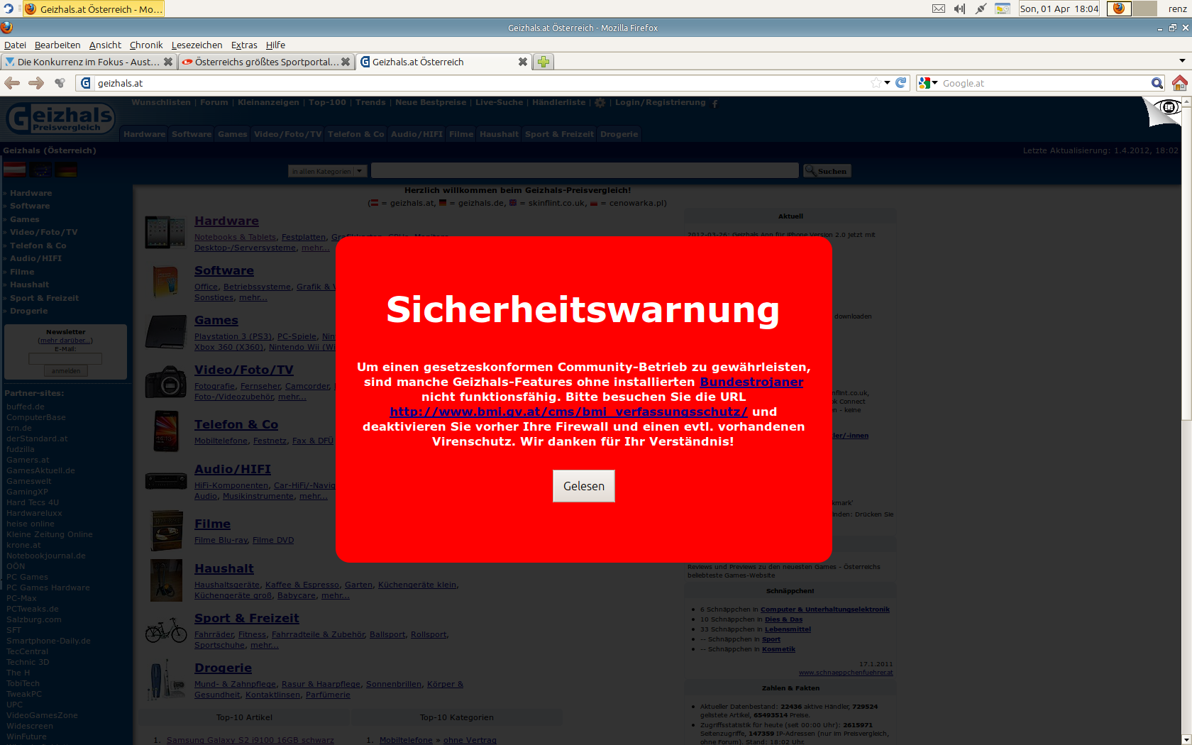This screenshot has height=745, width=1192.
Task: Close the 'Österreichs größtes Sportportal' tab
Action: click(x=346, y=62)
